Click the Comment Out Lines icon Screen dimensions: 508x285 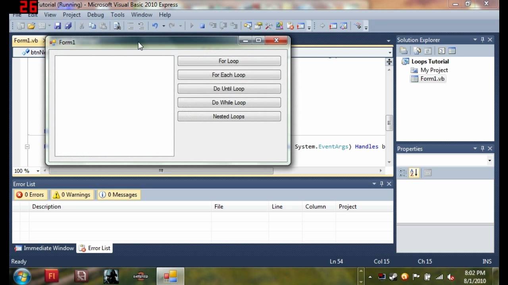[x=131, y=26]
